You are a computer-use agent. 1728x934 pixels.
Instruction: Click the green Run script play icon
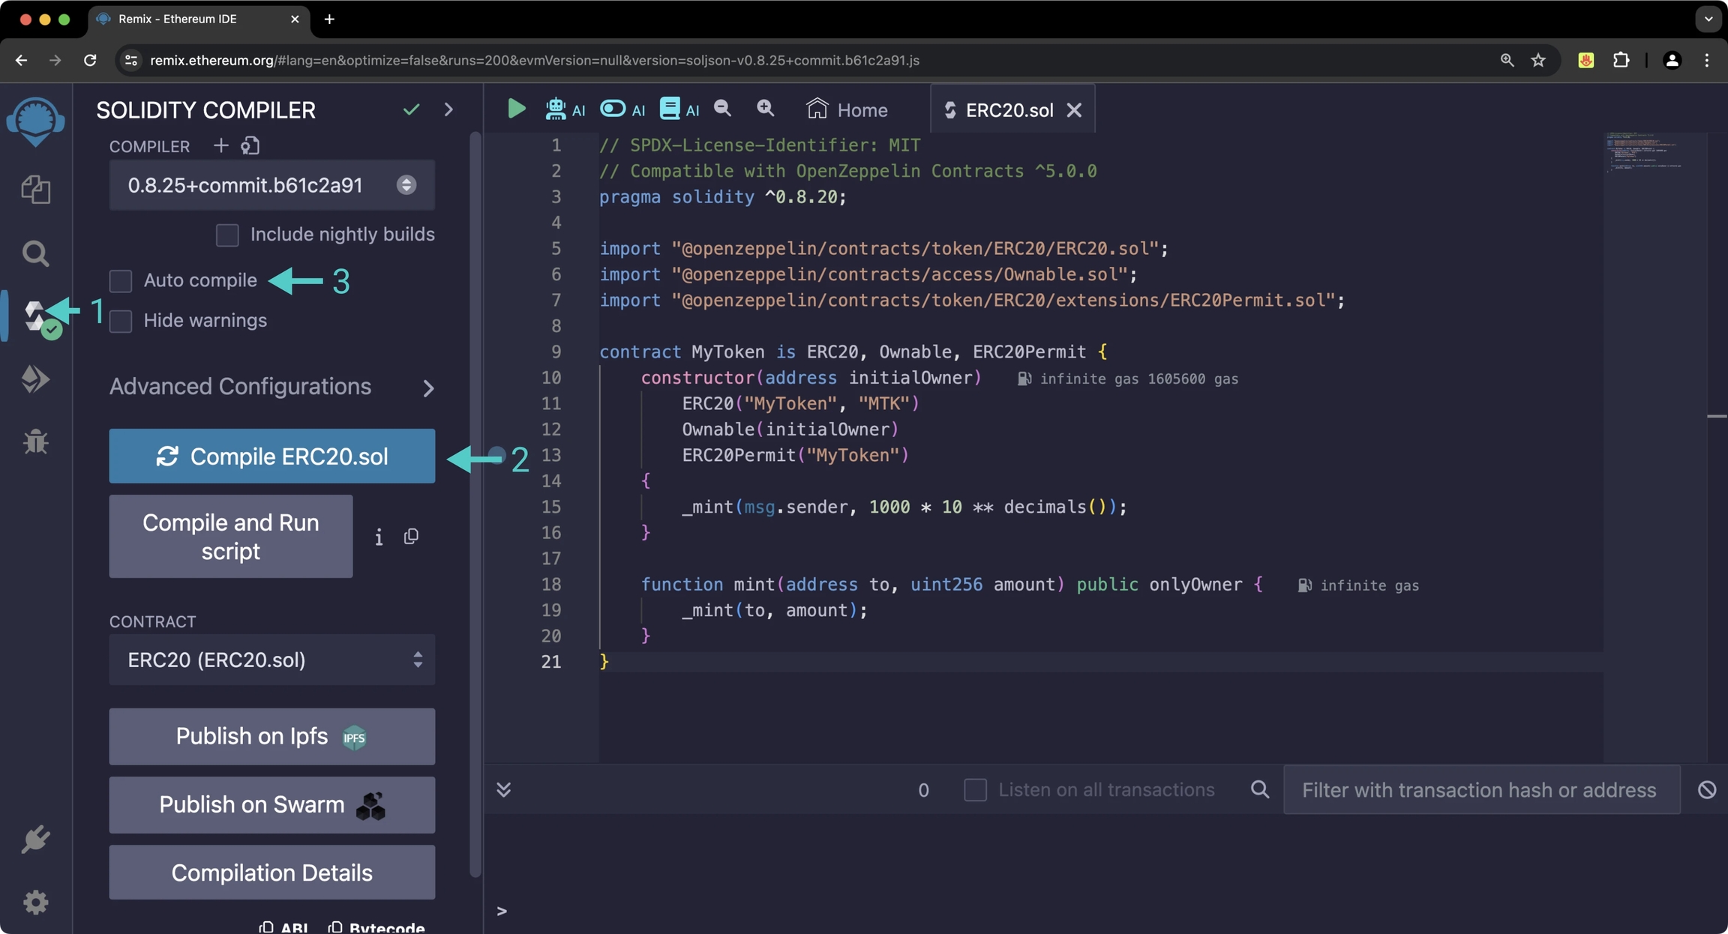coord(516,109)
